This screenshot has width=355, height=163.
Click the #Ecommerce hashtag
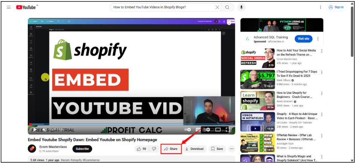coord(91,160)
